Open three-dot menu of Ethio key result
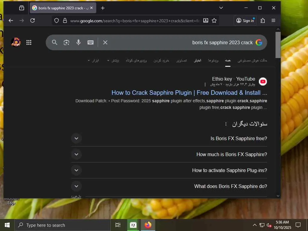This screenshot has height=231, width=308. pyautogui.click(x=205, y=84)
